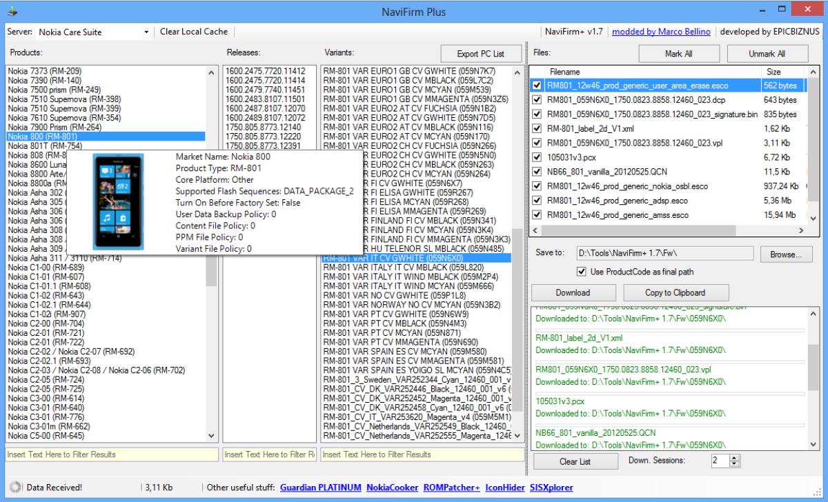
Task: Click the Products filter text field
Action: coord(109,454)
